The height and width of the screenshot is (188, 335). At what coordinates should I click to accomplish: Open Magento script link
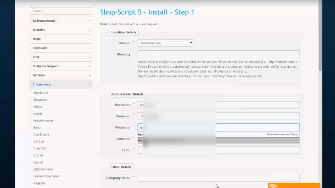[x=39, y=183]
